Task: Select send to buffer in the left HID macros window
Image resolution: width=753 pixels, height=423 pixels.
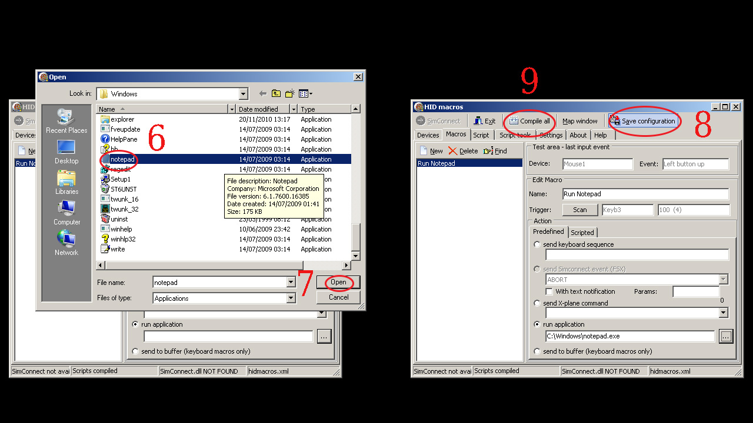Action: point(136,351)
